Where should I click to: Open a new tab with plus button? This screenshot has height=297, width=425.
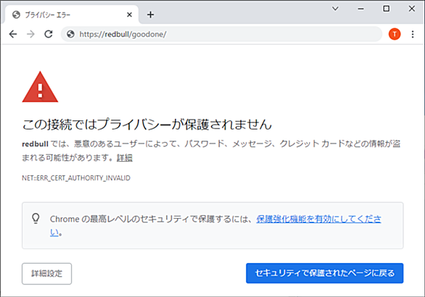[x=150, y=14]
